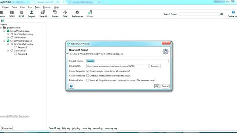Screen dimensions: 237x133
Task: Click Browse... for Initial WSDL
Action: (x=155, y=66)
